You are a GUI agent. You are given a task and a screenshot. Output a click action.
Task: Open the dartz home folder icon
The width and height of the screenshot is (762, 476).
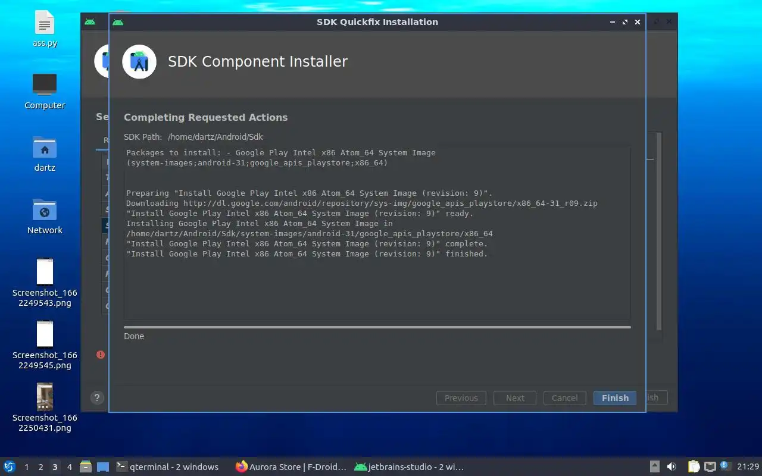point(45,154)
